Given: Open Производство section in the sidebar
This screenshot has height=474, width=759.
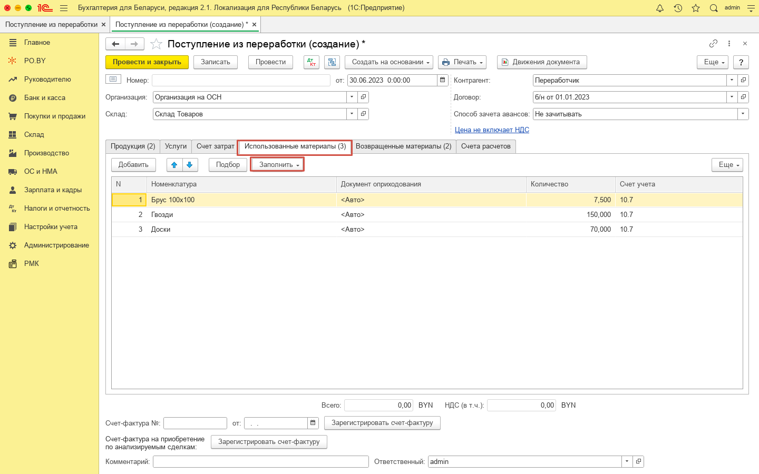Looking at the screenshot, I should coord(46,153).
